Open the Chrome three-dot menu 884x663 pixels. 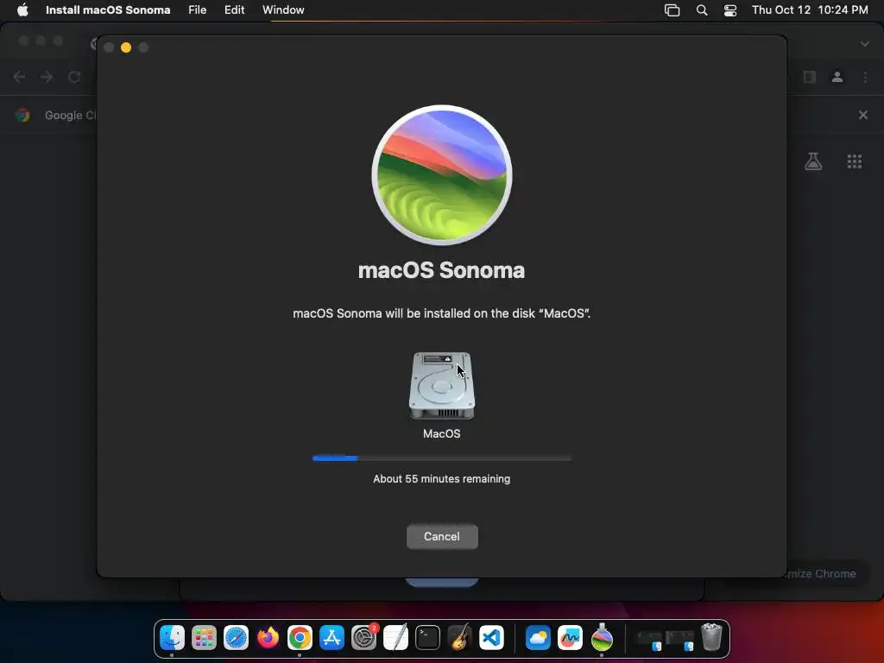click(865, 77)
